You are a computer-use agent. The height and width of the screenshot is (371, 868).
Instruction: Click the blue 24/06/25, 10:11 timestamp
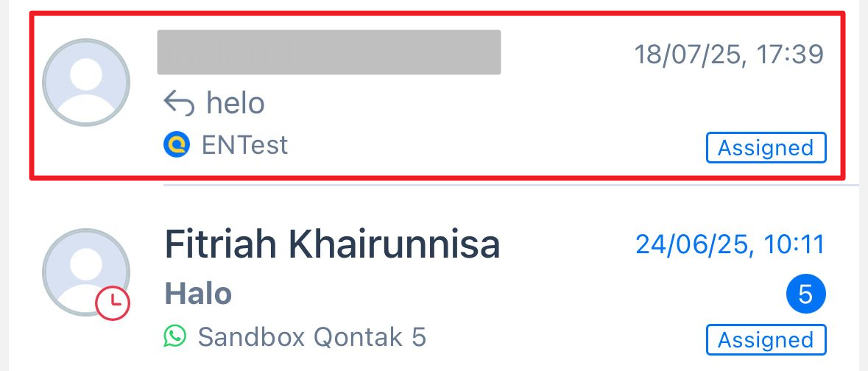(x=730, y=244)
